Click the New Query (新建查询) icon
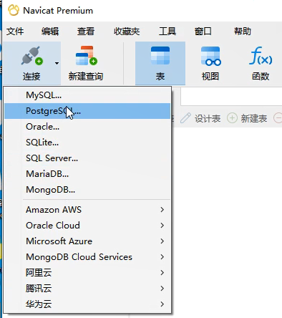The width and height of the screenshot is (282, 318). [x=86, y=56]
